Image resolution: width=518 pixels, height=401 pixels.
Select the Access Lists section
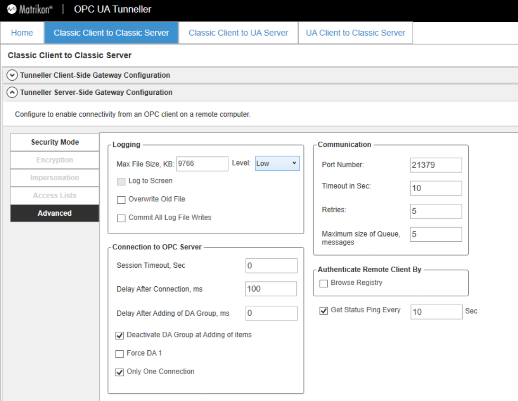54,196
